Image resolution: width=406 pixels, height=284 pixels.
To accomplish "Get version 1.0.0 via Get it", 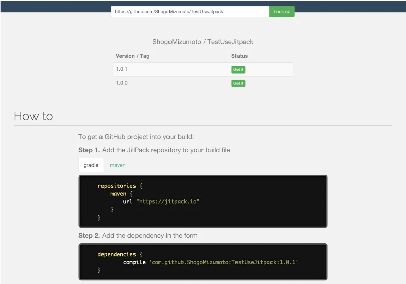I will pyautogui.click(x=238, y=83).
